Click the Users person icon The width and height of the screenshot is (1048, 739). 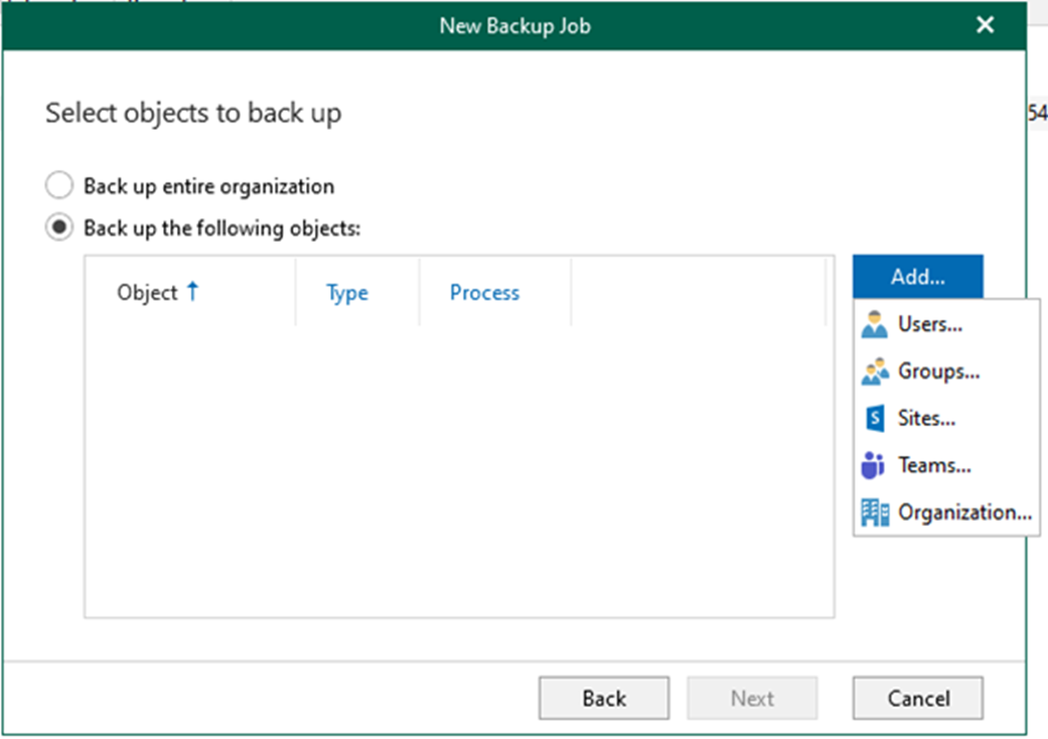tap(874, 325)
